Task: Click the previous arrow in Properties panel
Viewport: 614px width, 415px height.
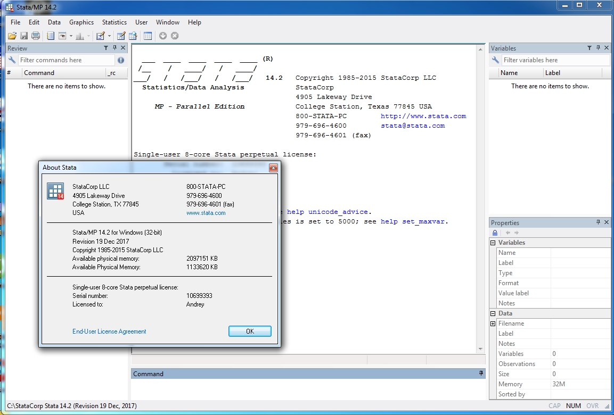Action: click(x=508, y=233)
